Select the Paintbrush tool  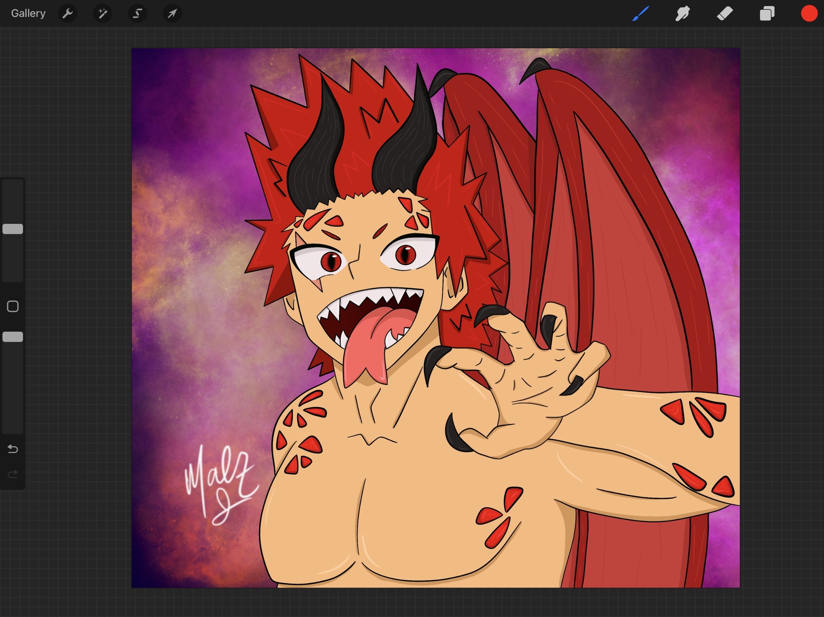[641, 14]
